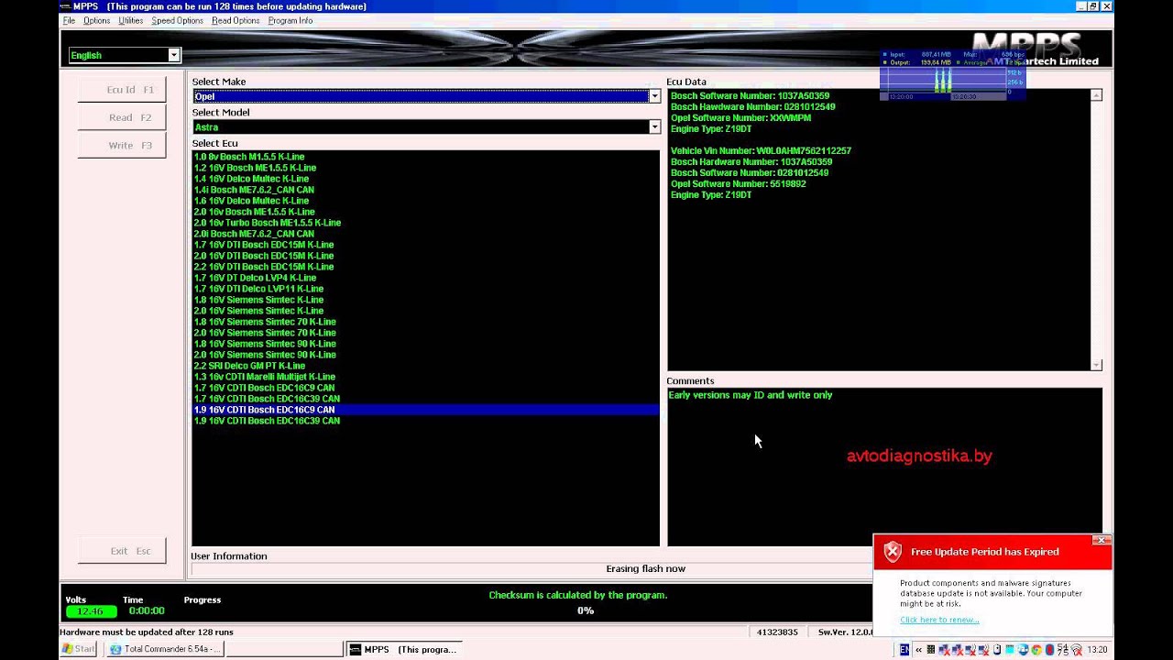
Task: Click the Ecu Id F1 button
Action: pos(122,90)
